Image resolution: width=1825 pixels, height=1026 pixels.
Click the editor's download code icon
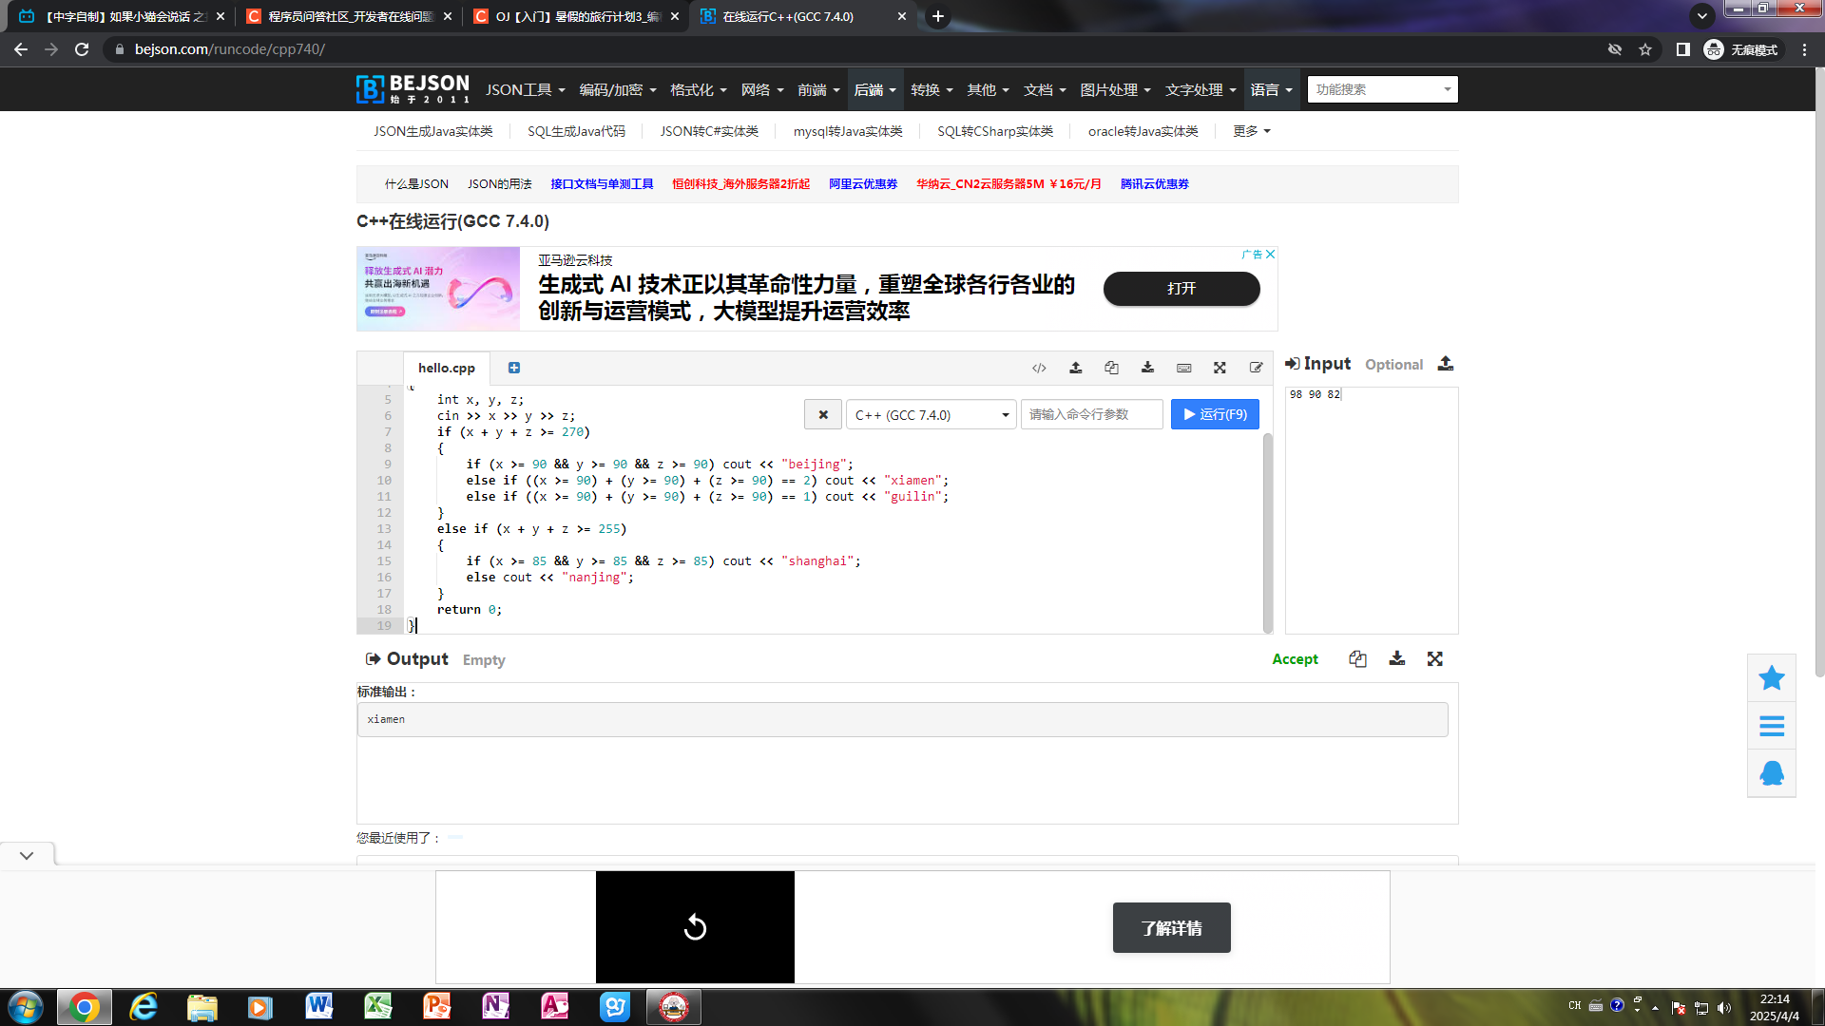[x=1147, y=368]
